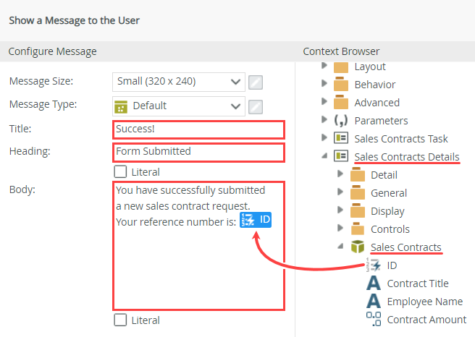Click the Contract Amount decimal field icon
Viewport: 475px width, 337px height.
[x=374, y=319]
